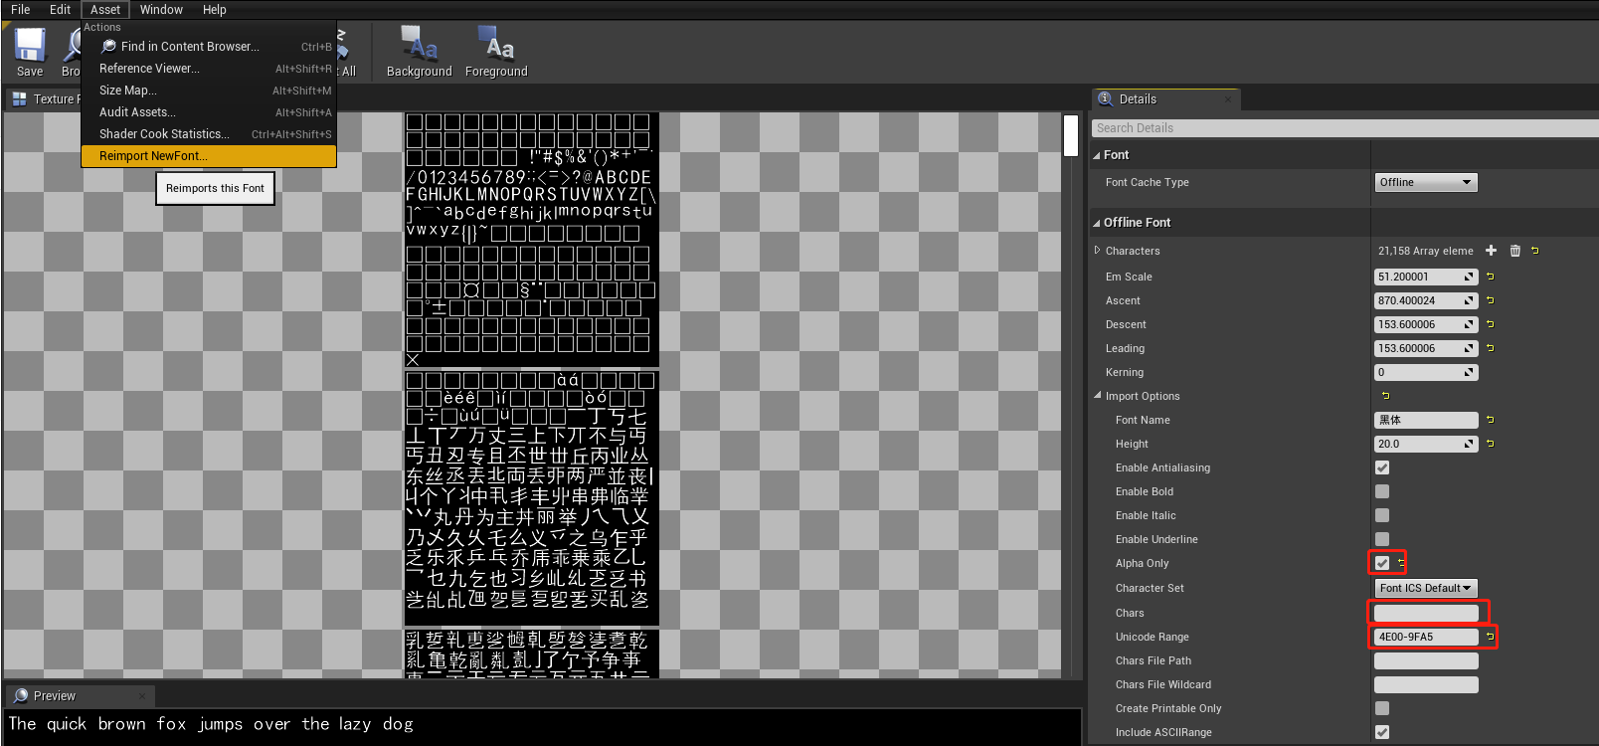Image resolution: width=1599 pixels, height=746 pixels.
Task: Click the empty Chars field
Action: coord(1426,613)
